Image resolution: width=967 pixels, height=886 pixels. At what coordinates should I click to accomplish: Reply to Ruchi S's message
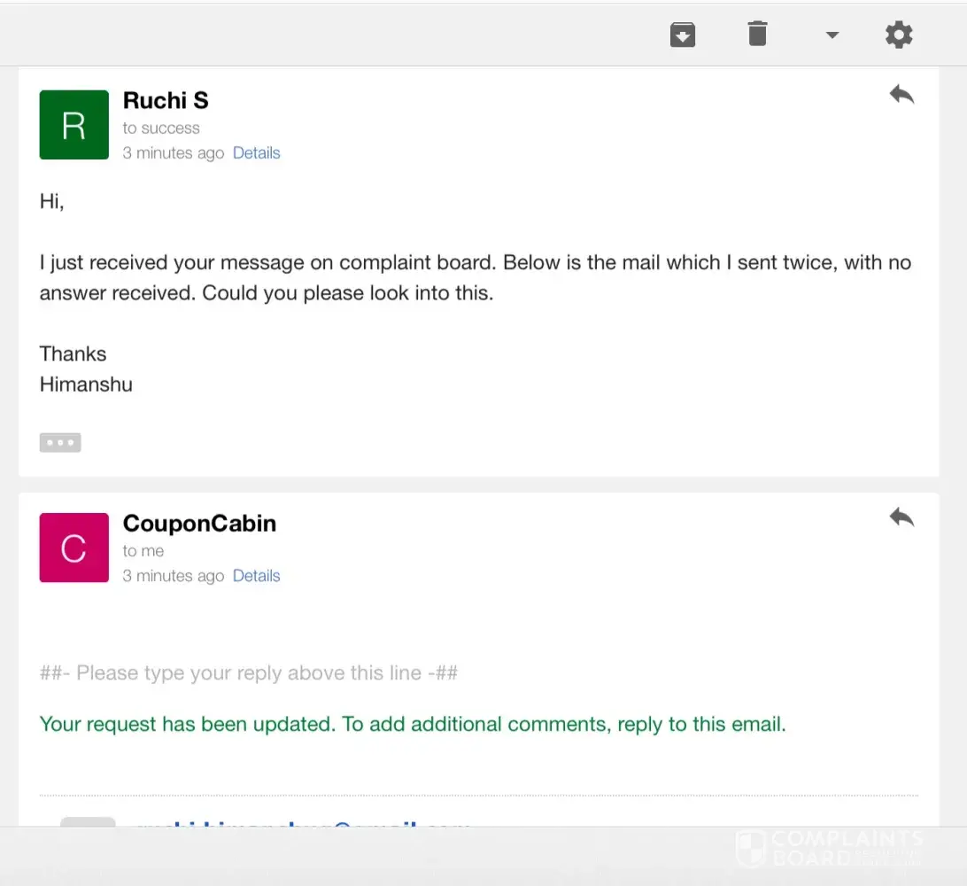(901, 94)
